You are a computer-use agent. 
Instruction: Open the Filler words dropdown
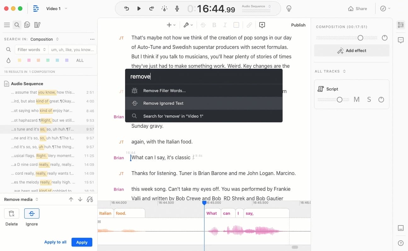pos(32,50)
